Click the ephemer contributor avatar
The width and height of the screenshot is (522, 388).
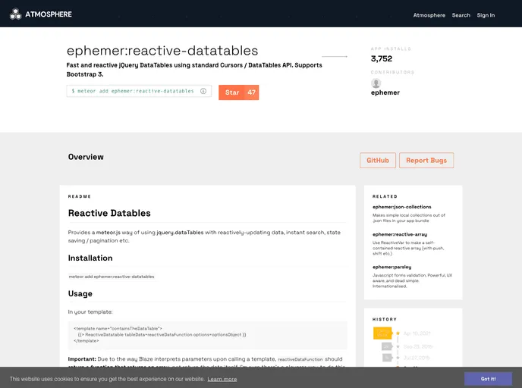point(376,83)
